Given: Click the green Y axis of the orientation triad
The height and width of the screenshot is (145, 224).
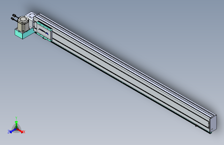Looking at the screenshot, I should [x=17, y=124].
